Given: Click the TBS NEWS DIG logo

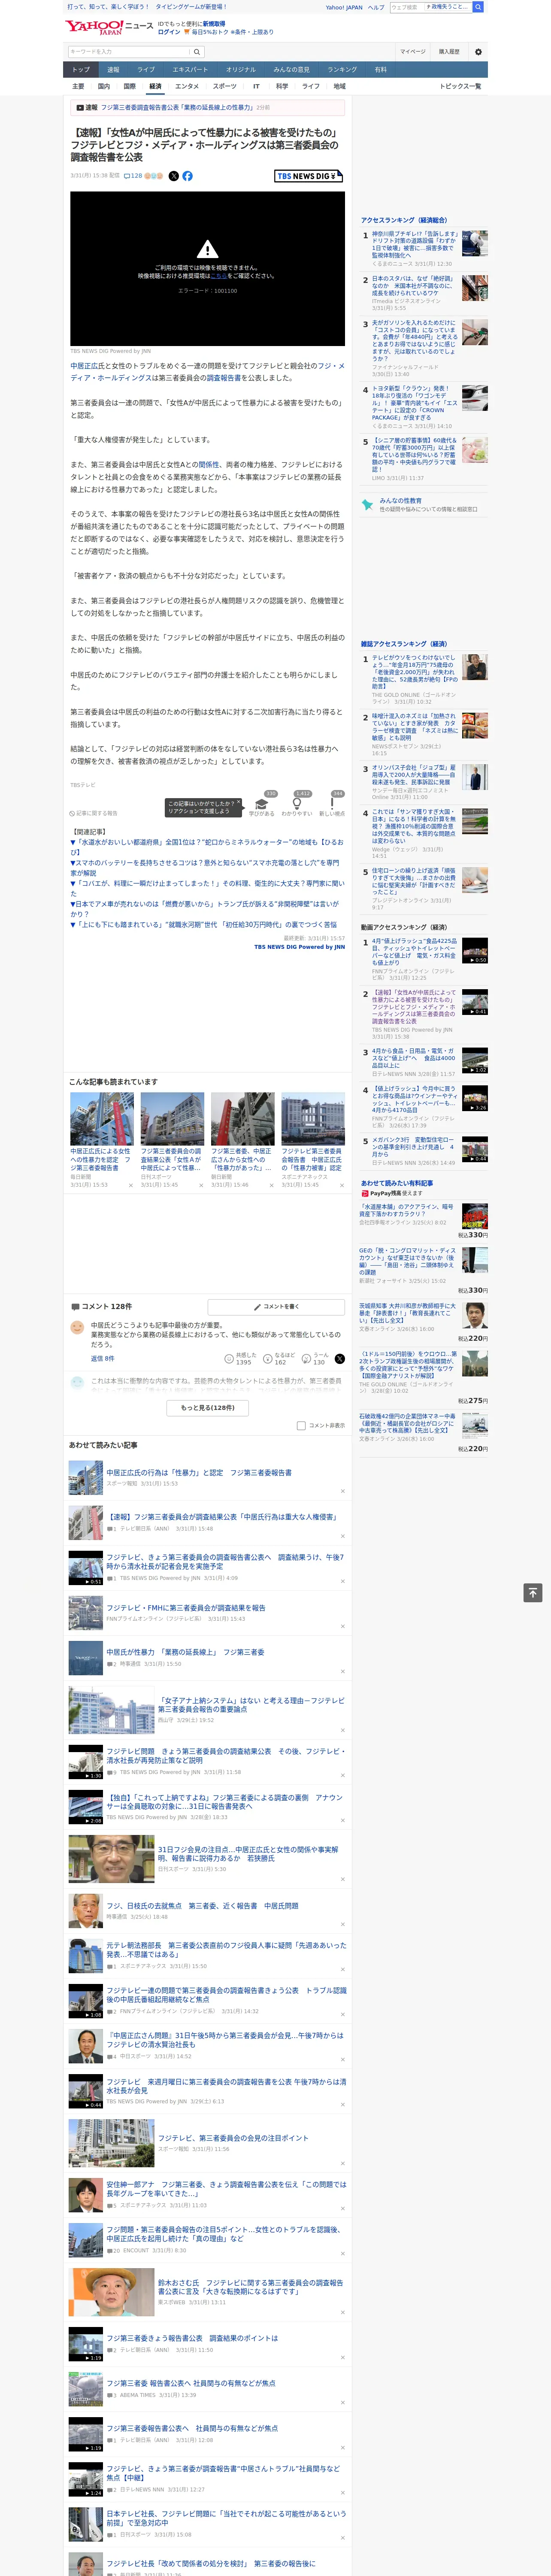Looking at the screenshot, I should tap(308, 176).
